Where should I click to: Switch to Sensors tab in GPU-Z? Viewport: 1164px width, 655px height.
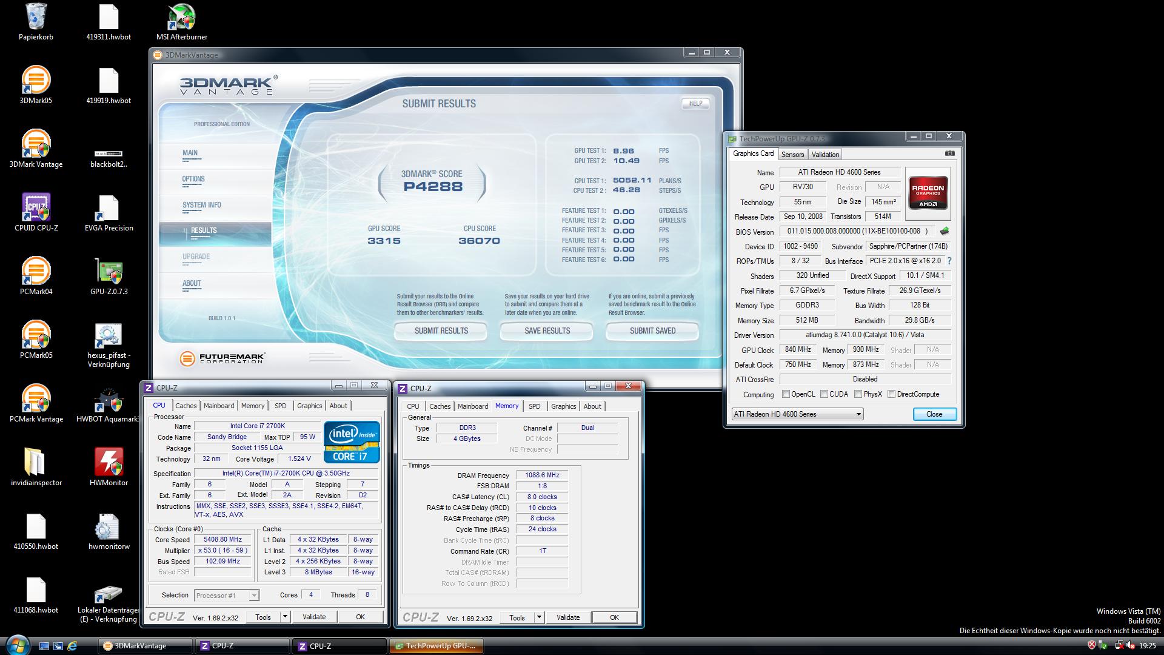point(792,155)
